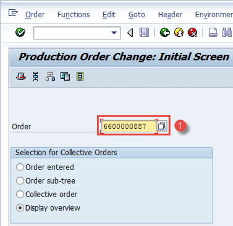Viewport: 233px width, 226px height.
Task: Open the Header menu
Action: pyautogui.click(x=170, y=15)
